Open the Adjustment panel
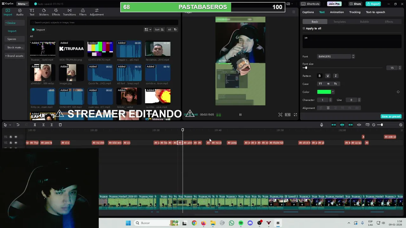The image size is (406, 228). (x=97, y=12)
